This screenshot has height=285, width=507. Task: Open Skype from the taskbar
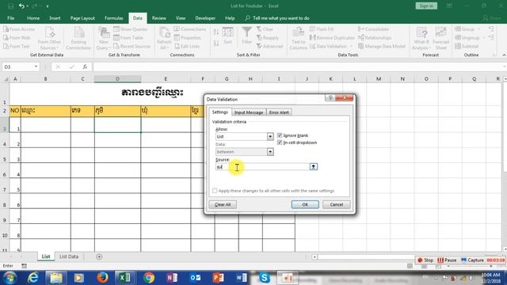pos(264,278)
